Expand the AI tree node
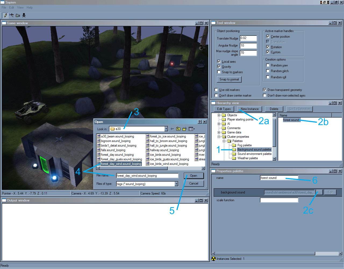This screenshot has height=269, width=344. (219, 124)
